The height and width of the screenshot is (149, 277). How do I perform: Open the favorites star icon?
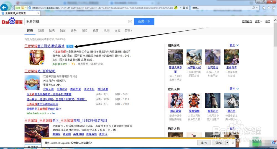[269, 8]
